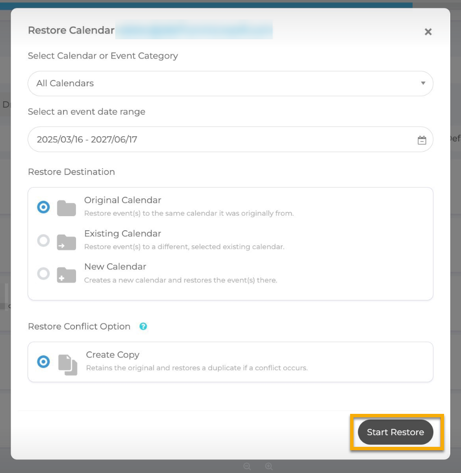This screenshot has width=461, height=473.
Task: Click the Create Copy documents icon
Action: (67, 364)
